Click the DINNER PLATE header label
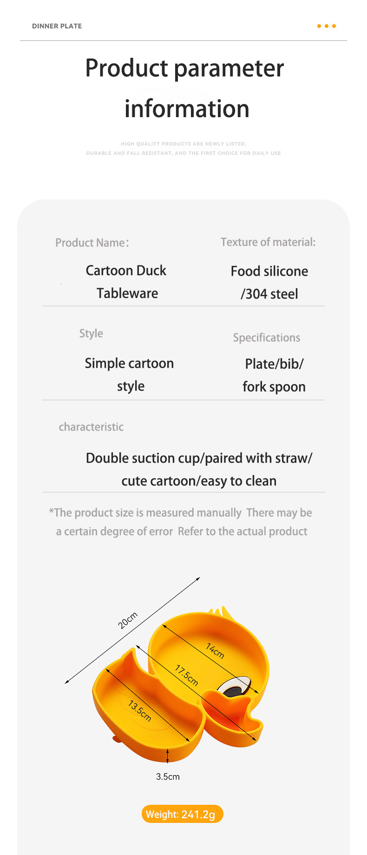The image size is (367, 855). tap(57, 26)
